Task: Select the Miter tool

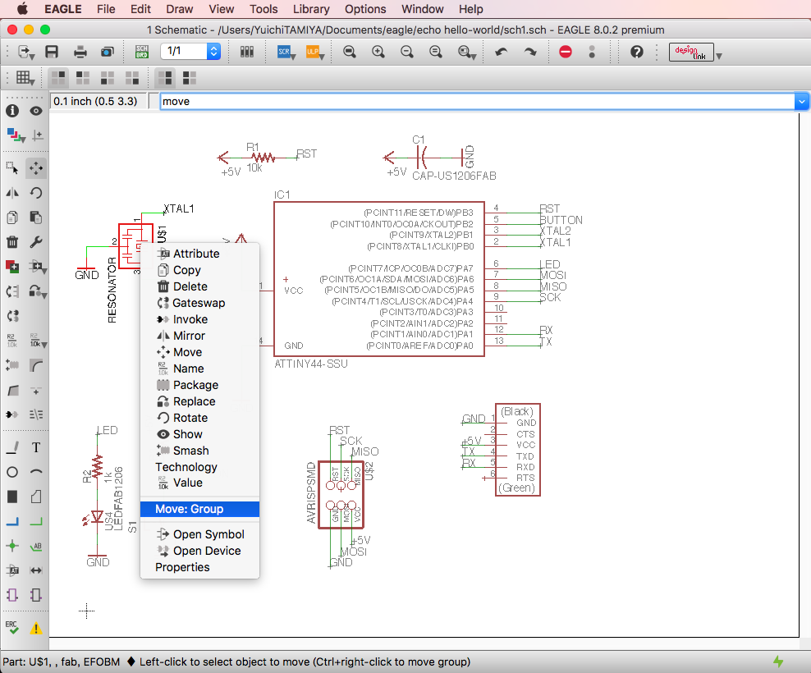Action: point(35,365)
